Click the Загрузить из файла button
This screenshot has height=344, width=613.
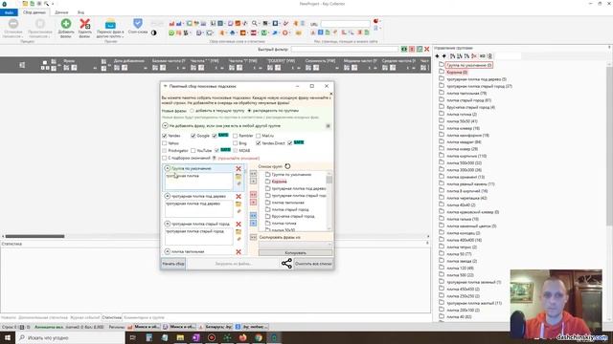coord(234,264)
